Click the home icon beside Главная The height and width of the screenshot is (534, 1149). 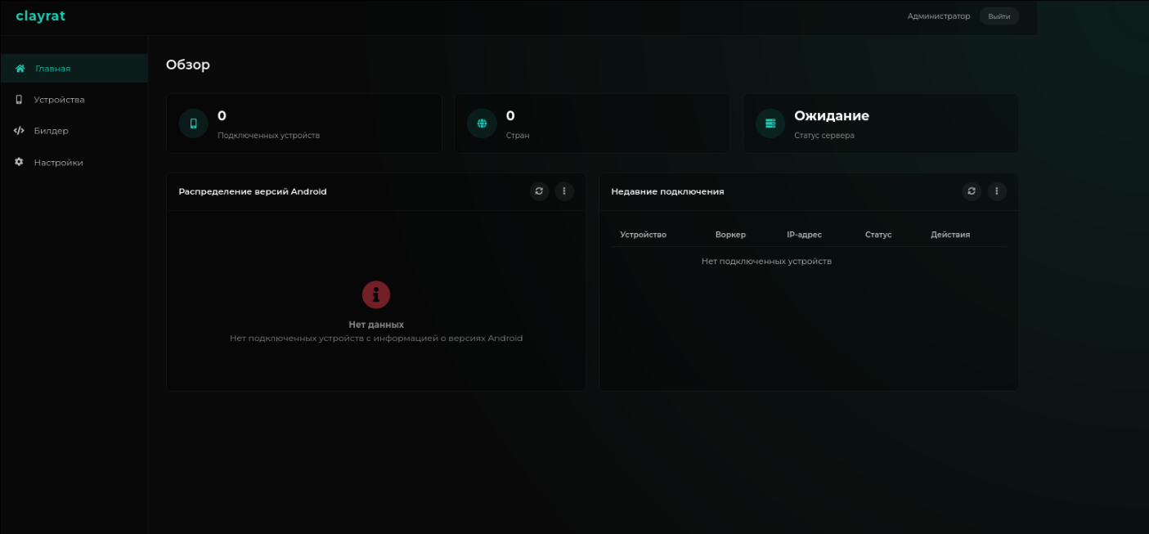pos(20,69)
